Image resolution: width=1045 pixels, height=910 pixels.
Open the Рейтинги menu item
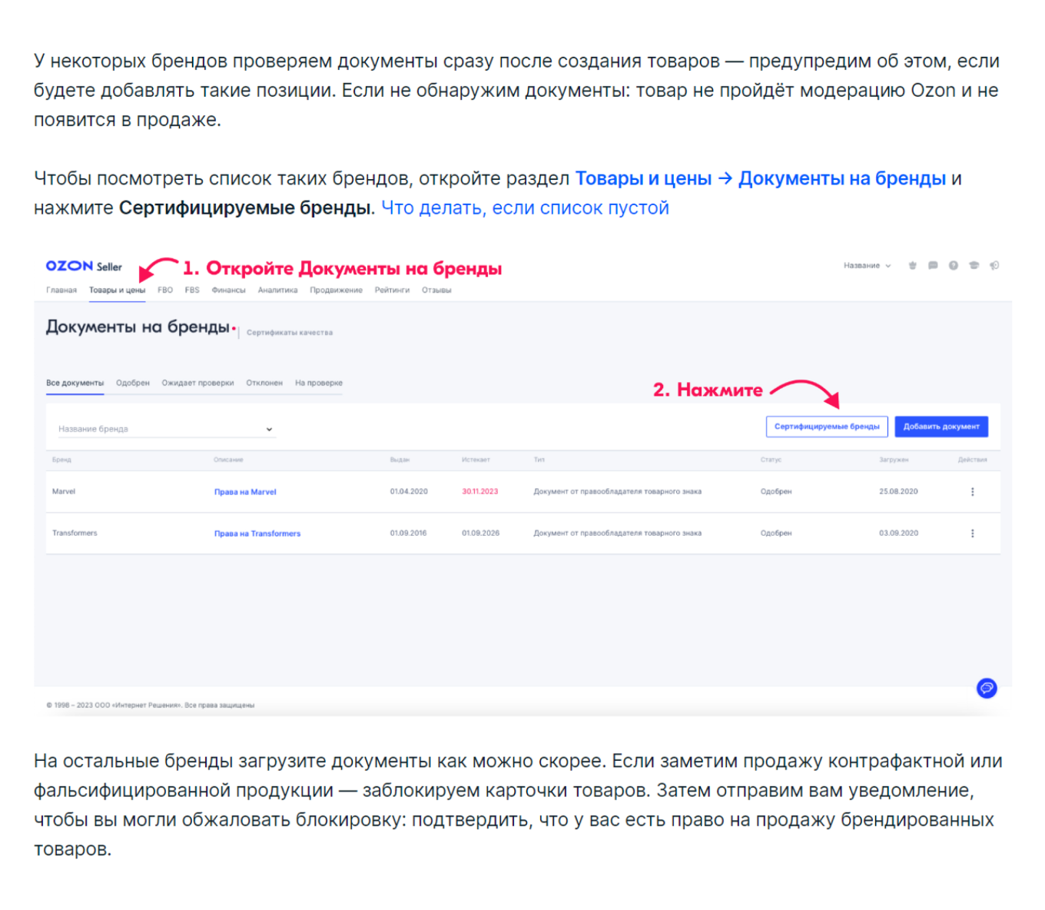tap(392, 290)
